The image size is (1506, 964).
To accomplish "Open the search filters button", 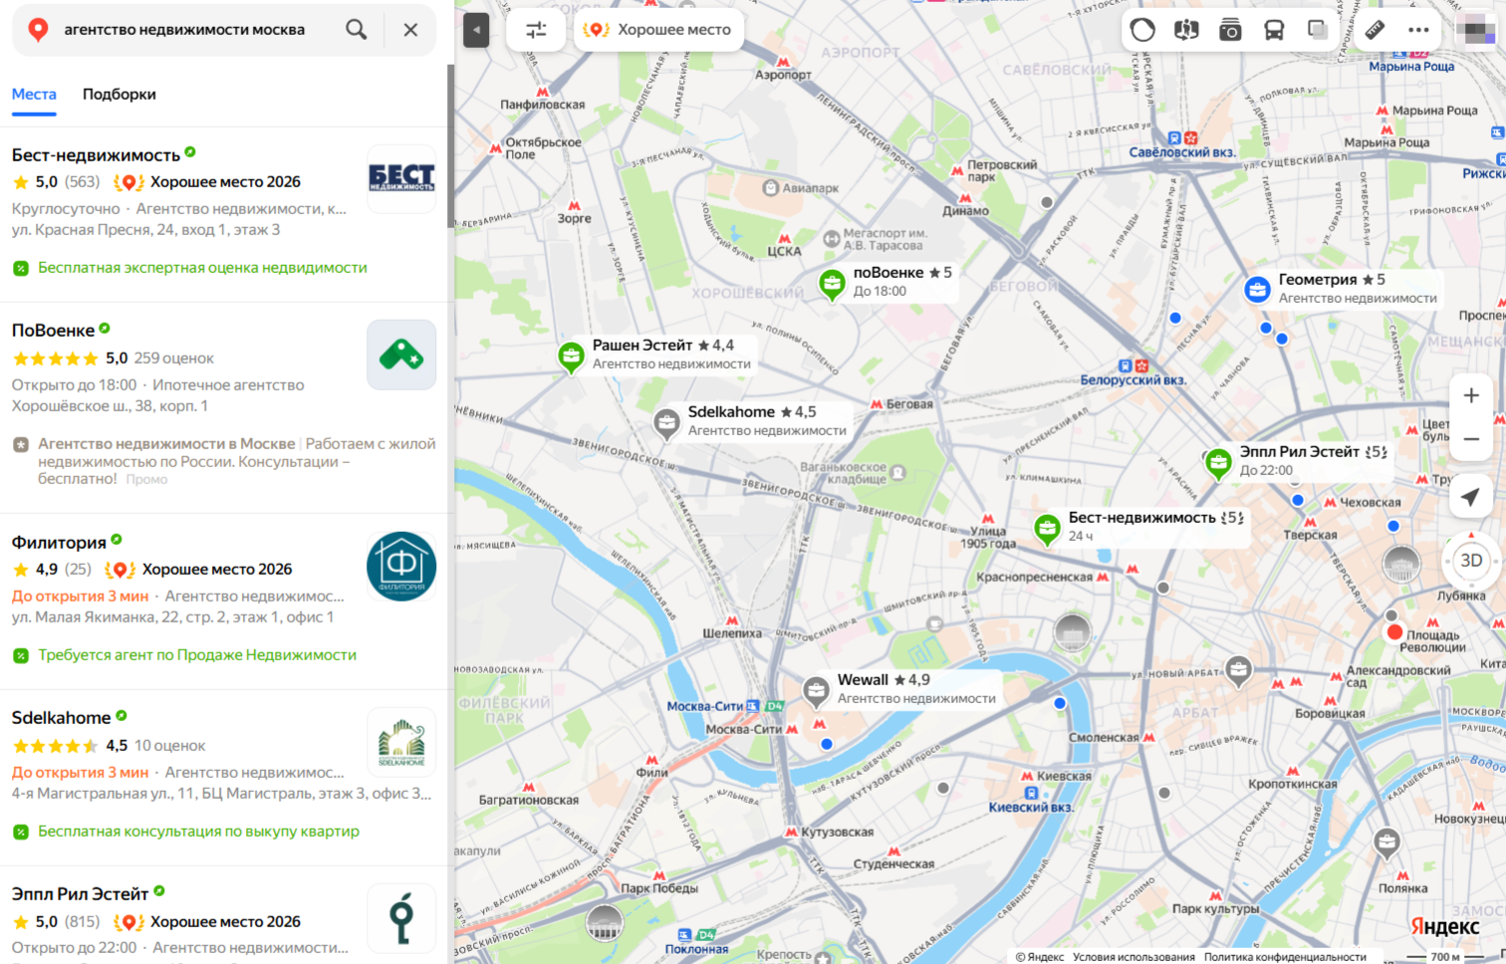I will coord(536,30).
